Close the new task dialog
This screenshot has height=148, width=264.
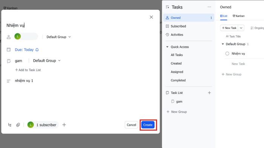click(151, 17)
